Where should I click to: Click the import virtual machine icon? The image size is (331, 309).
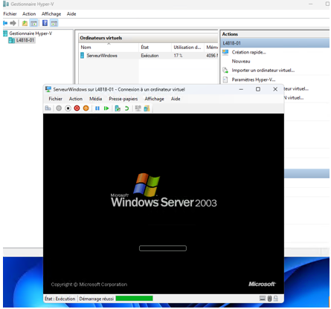tap(225, 71)
